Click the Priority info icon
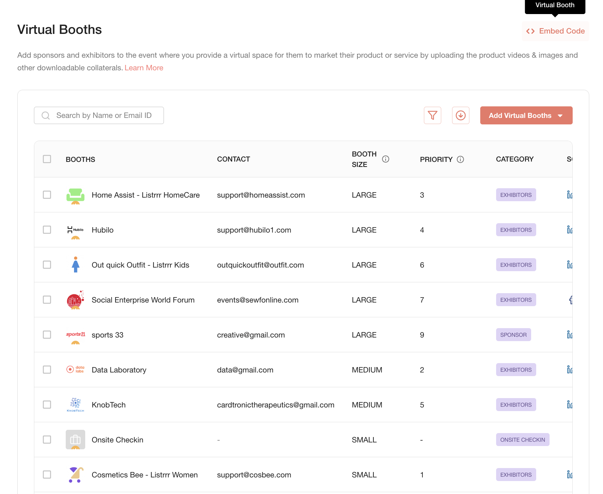This screenshot has height=494, width=603. pos(460,159)
